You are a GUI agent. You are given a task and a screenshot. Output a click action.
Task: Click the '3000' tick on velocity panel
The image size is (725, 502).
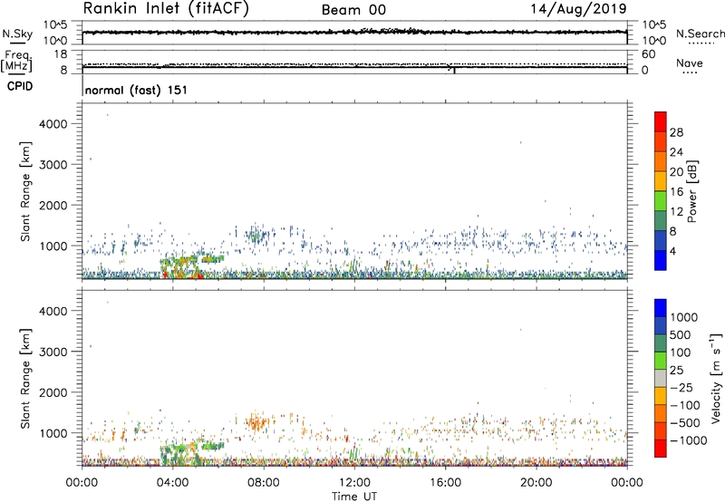pyautogui.click(x=53, y=352)
